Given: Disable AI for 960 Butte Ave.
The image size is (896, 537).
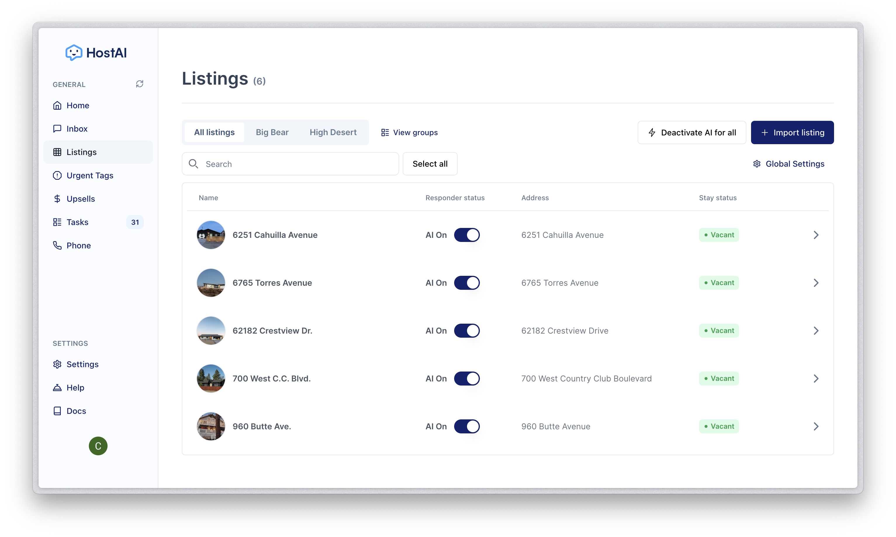Looking at the screenshot, I should [x=467, y=426].
